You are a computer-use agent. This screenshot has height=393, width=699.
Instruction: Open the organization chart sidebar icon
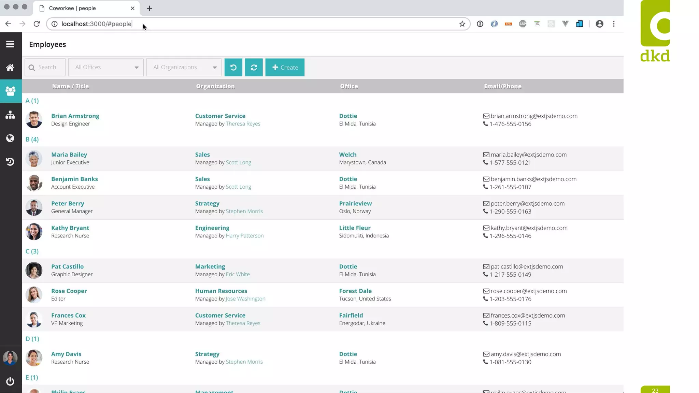pos(10,115)
